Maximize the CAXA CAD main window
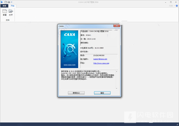This screenshot has width=179, height=126. pos(171,2)
